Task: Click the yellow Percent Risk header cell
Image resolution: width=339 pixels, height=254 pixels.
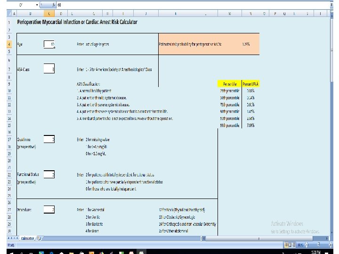Action: click(250, 84)
